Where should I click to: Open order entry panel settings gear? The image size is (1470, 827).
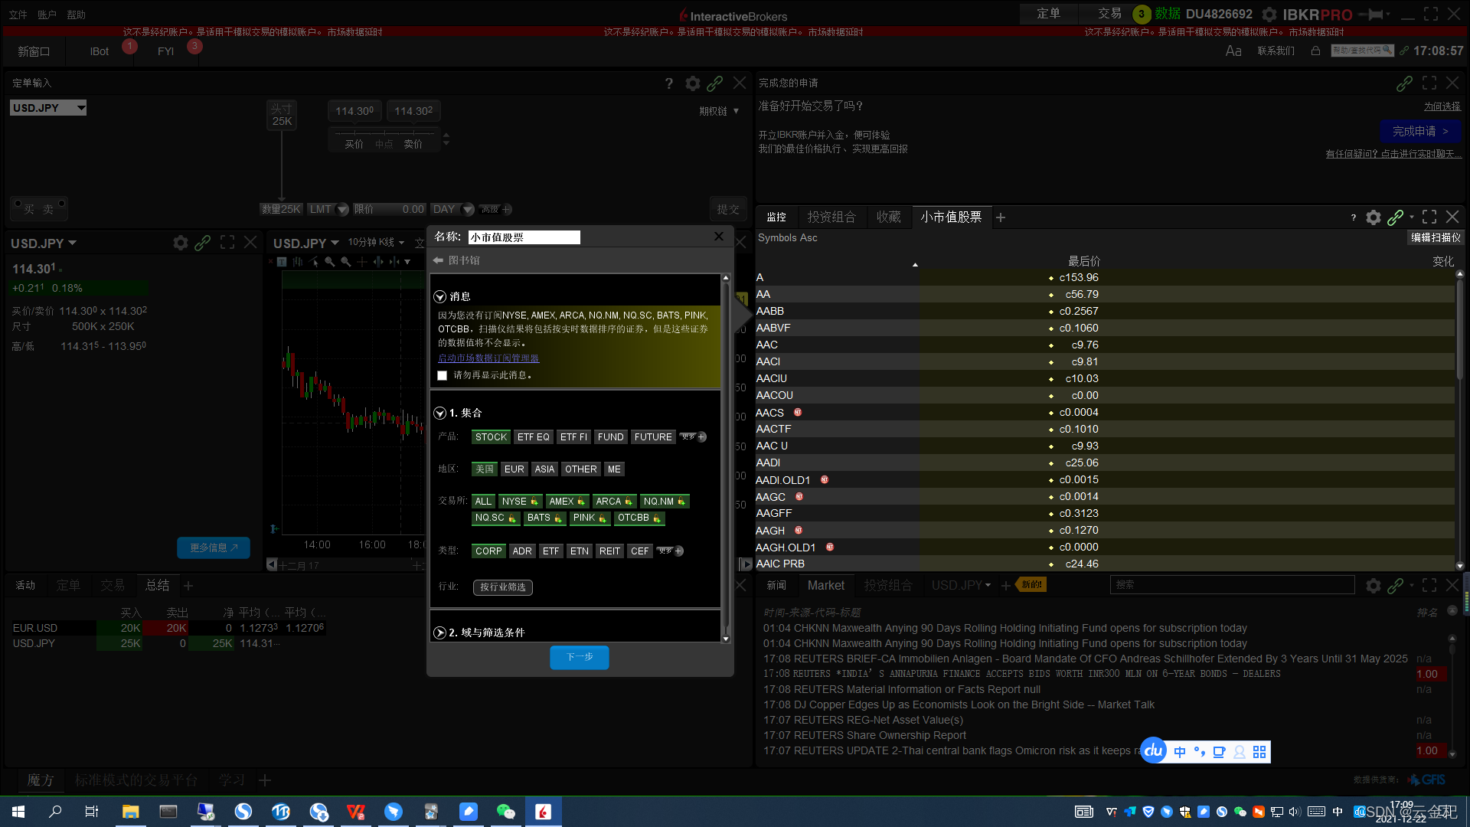[692, 83]
